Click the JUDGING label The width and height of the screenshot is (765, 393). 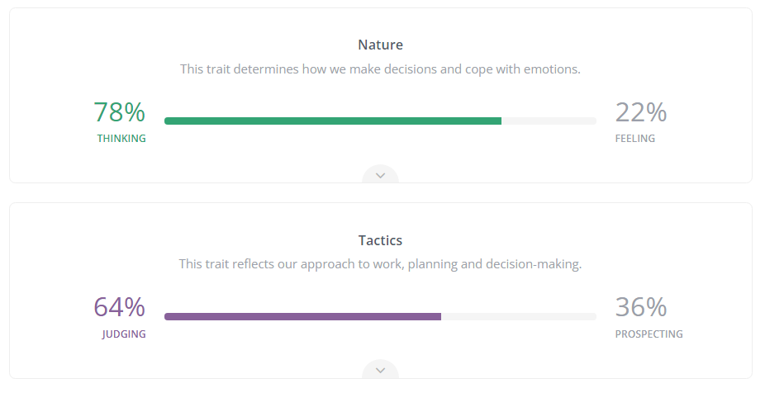[124, 334]
